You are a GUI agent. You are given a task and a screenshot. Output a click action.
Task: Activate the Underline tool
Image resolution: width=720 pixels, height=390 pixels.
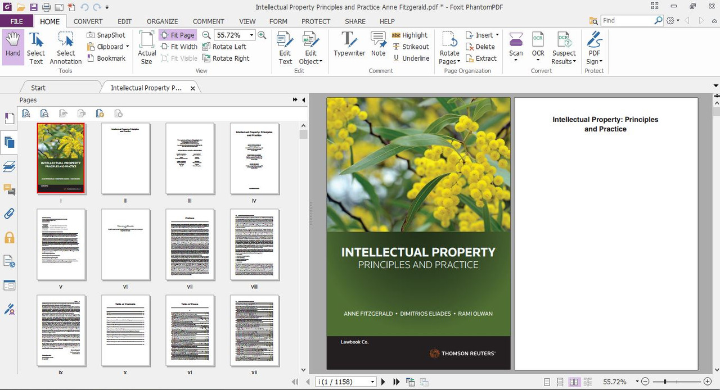tap(411, 58)
